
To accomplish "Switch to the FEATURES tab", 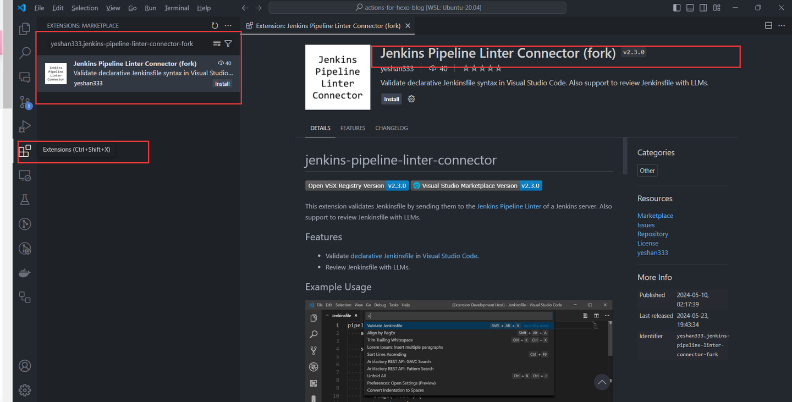I will 353,128.
